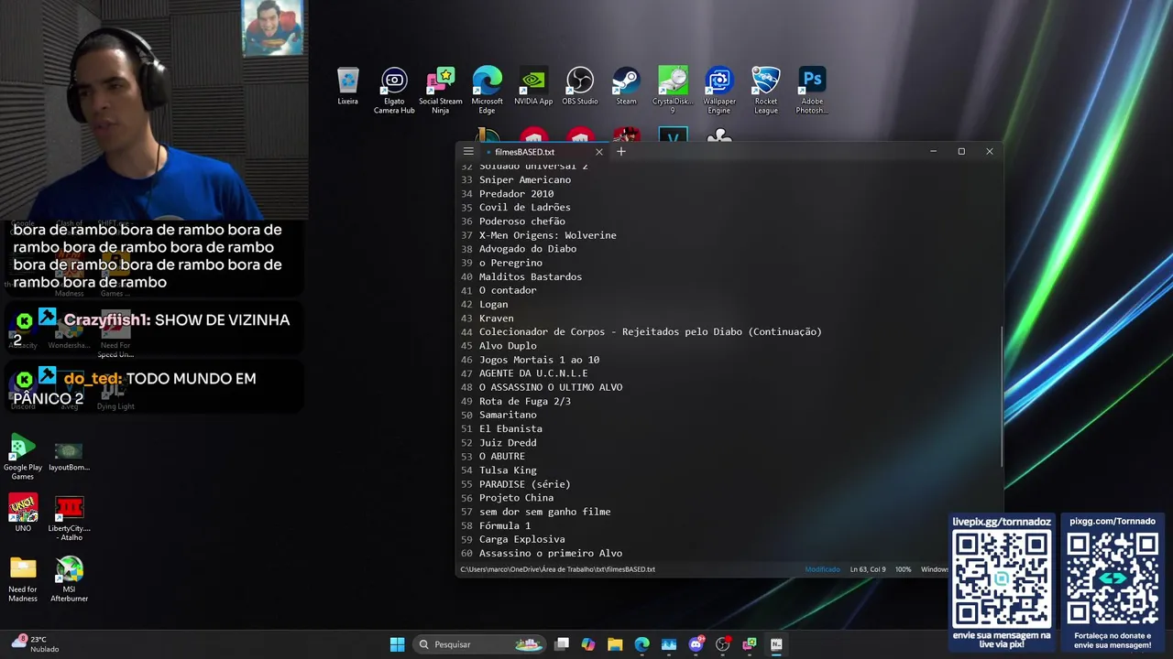Click the line 'Samaritano'
Screen dimensions: 1173x659
point(508,415)
